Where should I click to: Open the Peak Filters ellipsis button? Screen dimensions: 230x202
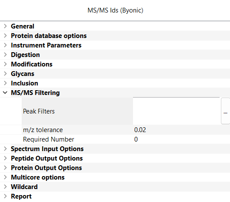coord(226,111)
